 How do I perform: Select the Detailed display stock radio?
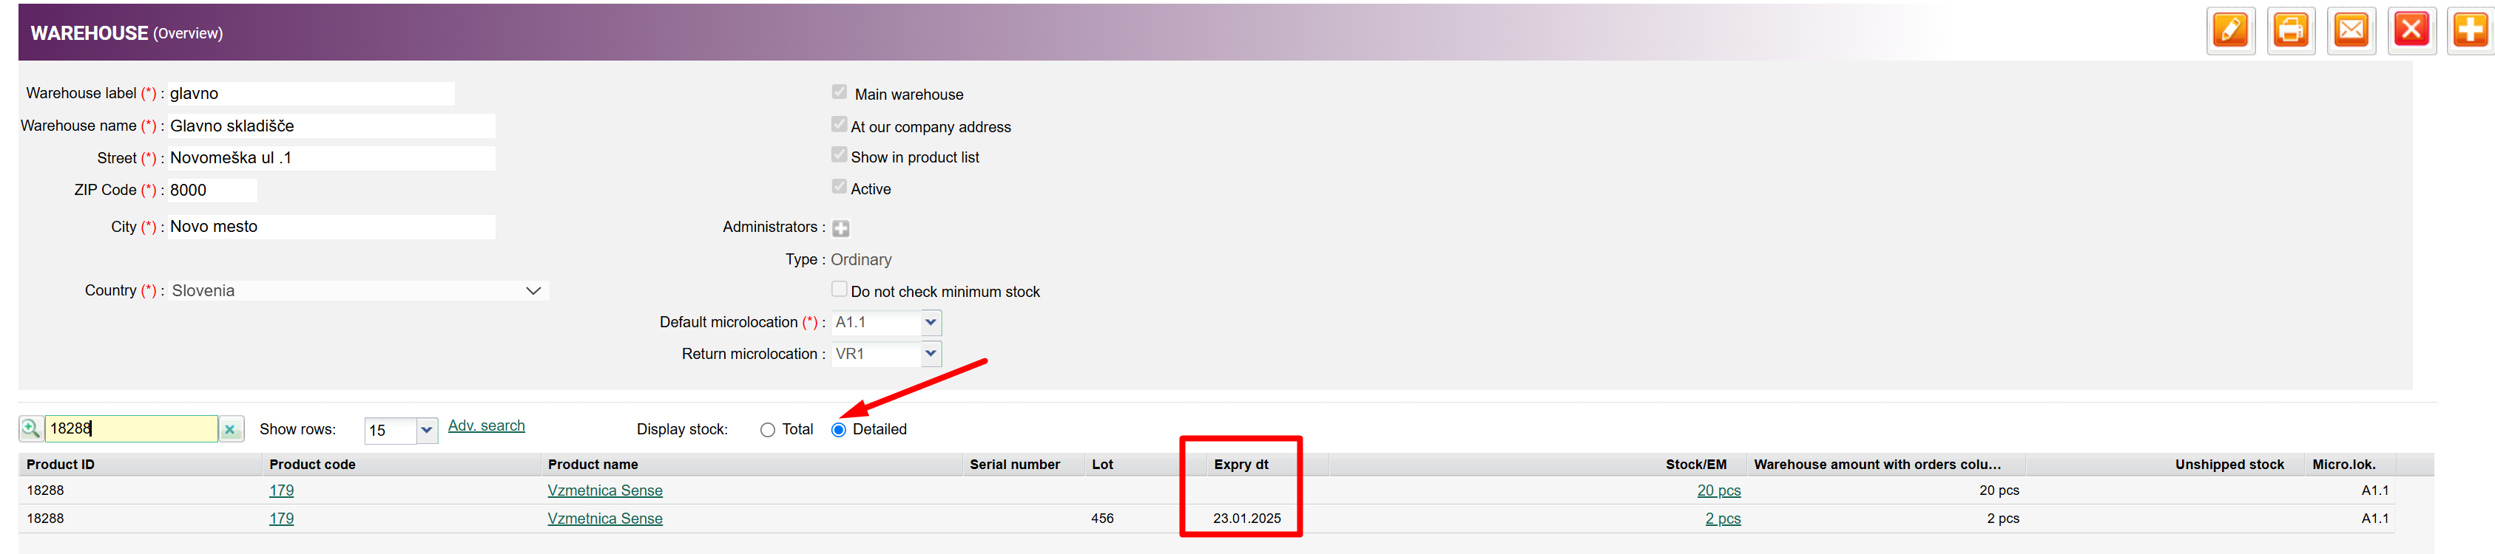(839, 430)
